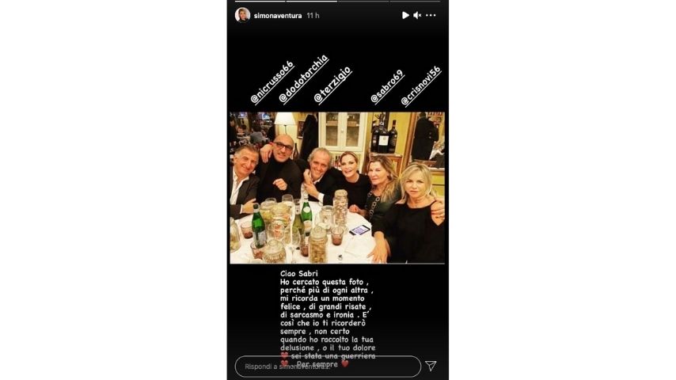The width and height of the screenshot is (676, 380).
Task: Click the @crisnovi56 mention tag
Action: 421,85
